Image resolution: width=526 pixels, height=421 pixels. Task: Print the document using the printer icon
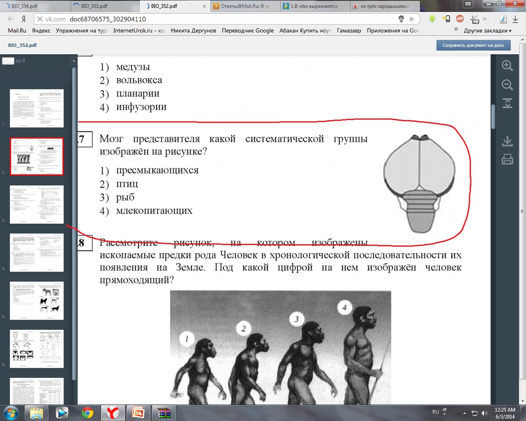point(507,159)
